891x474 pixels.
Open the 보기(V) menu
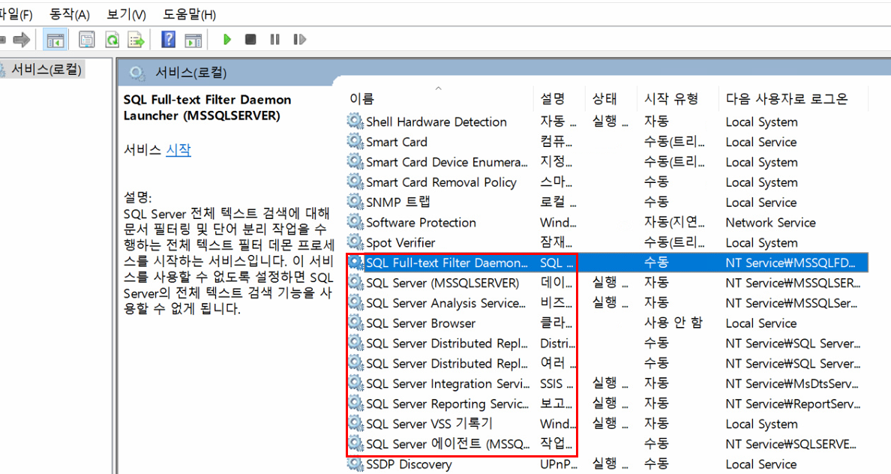click(126, 14)
